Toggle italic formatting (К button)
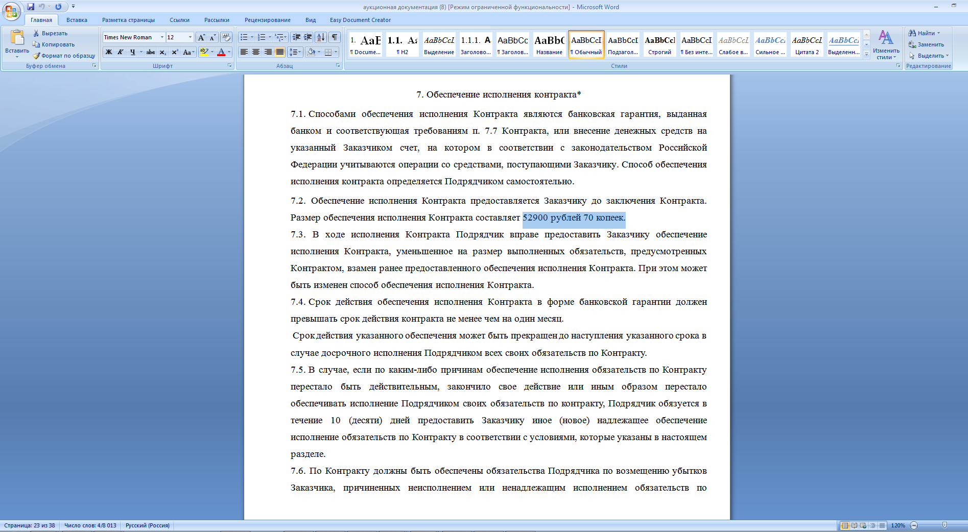 tap(121, 52)
